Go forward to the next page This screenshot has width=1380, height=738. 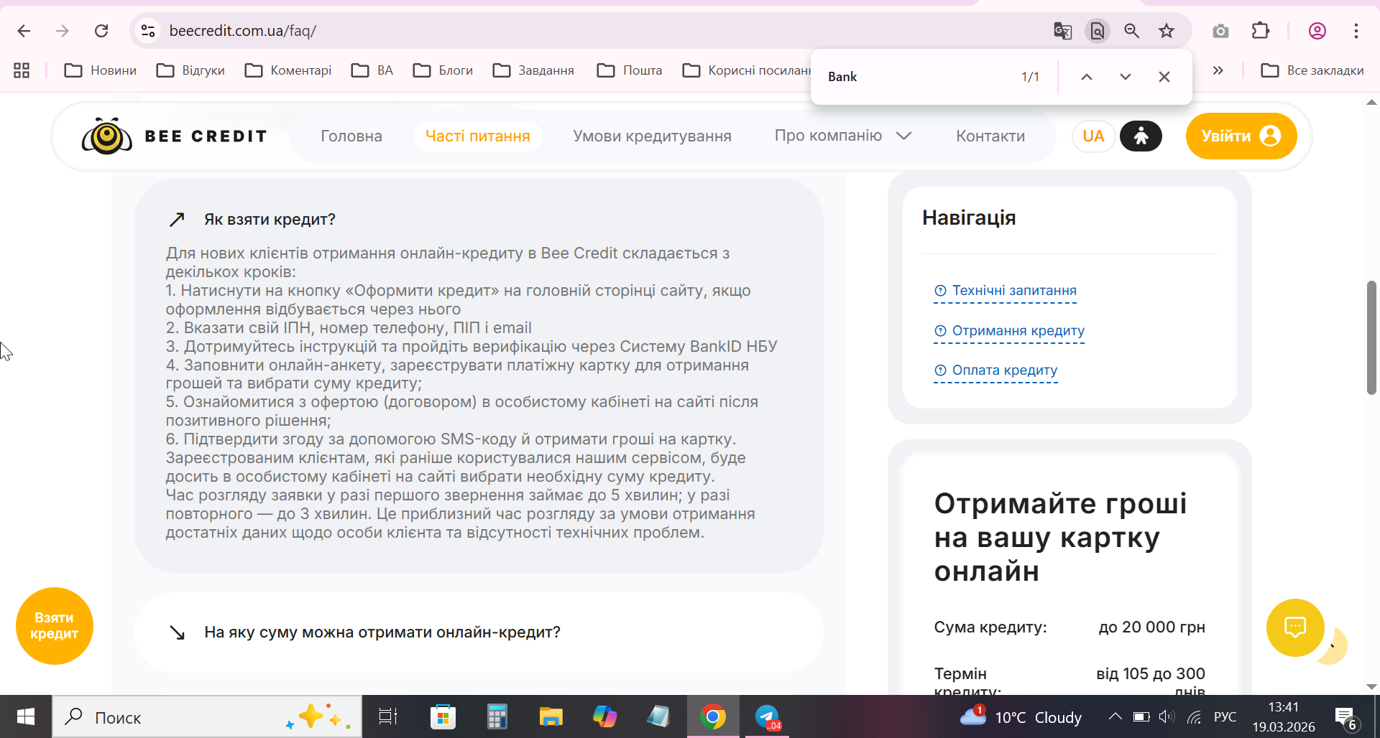63,31
